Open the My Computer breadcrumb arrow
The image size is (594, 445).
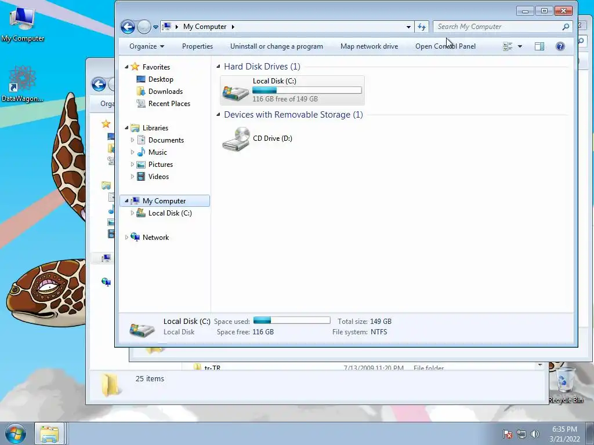click(233, 27)
